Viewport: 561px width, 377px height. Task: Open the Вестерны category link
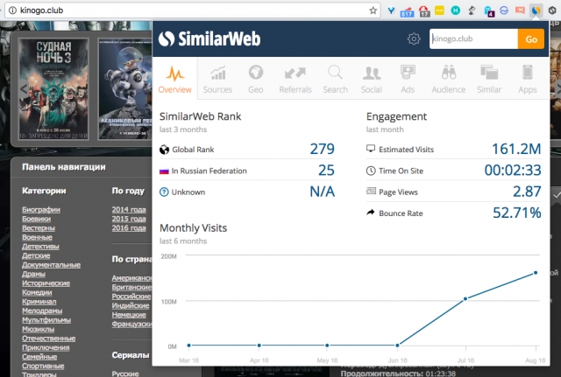(x=39, y=228)
